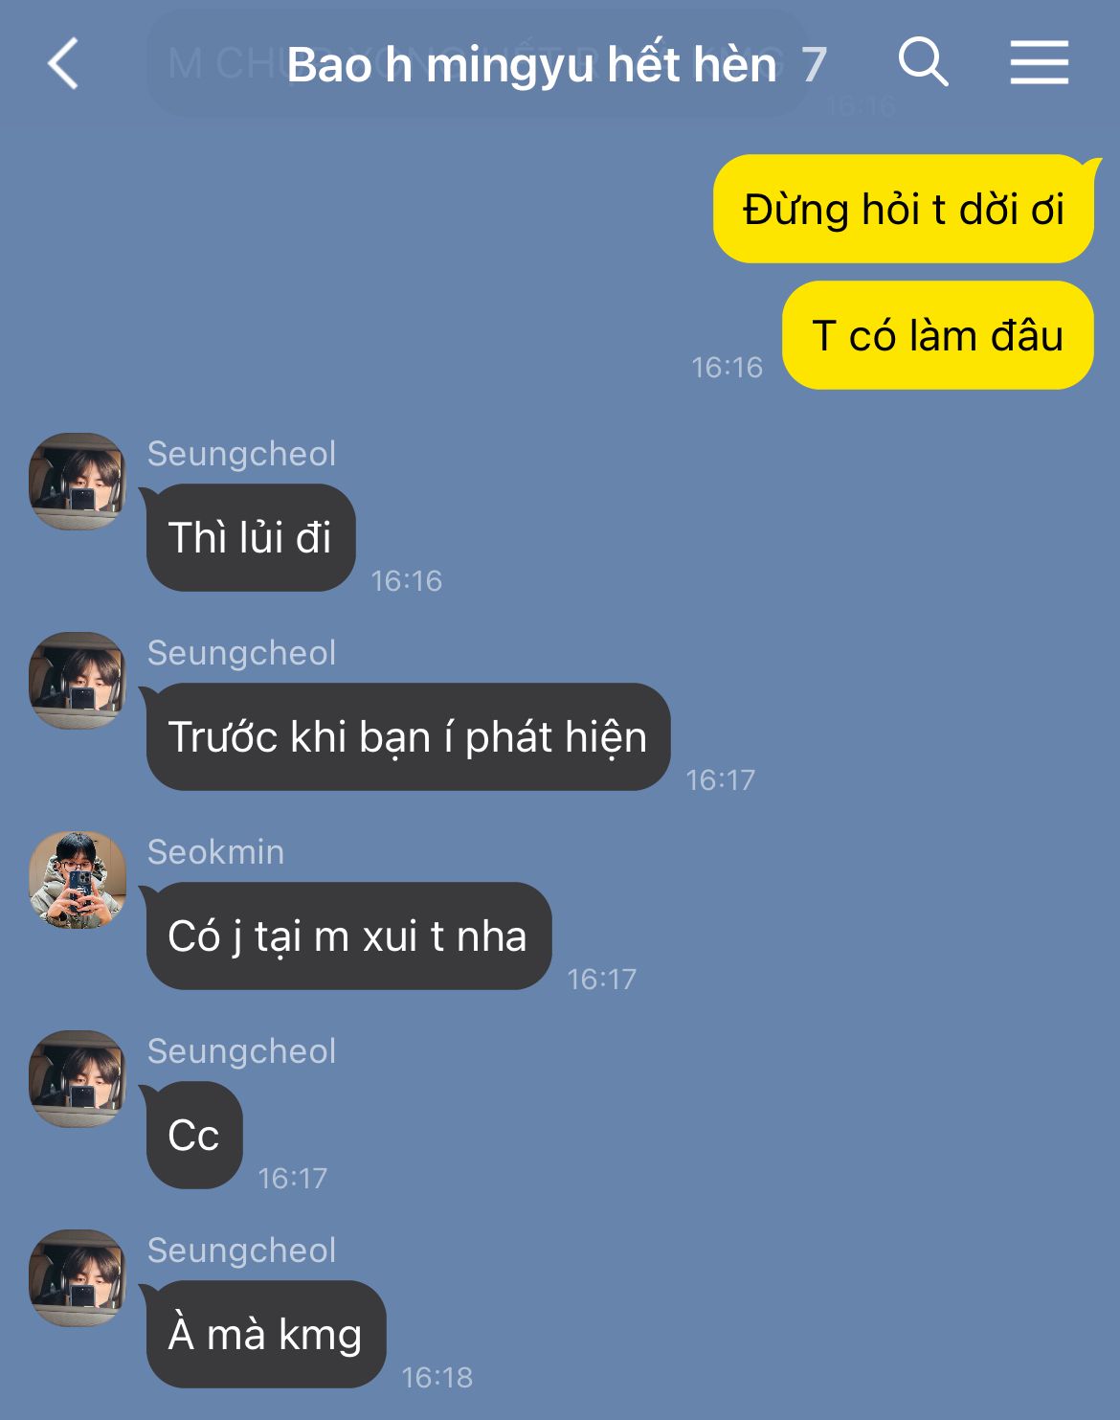Tap the message "Có j tại m xui t nha"
Viewport: 1120px width, 1420px height.
click(348, 935)
